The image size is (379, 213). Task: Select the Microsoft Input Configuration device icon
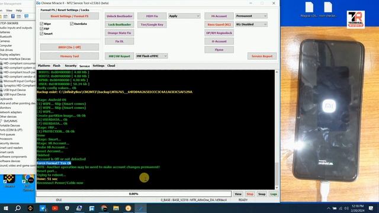point(1,81)
